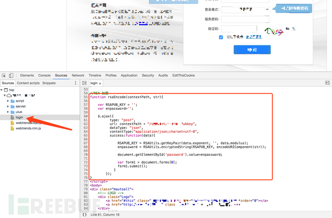Image resolution: width=332 pixels, height=218 pixels.
Task: Click the 'dataType: "json",' code line
Action: click(x=127, y=128)
